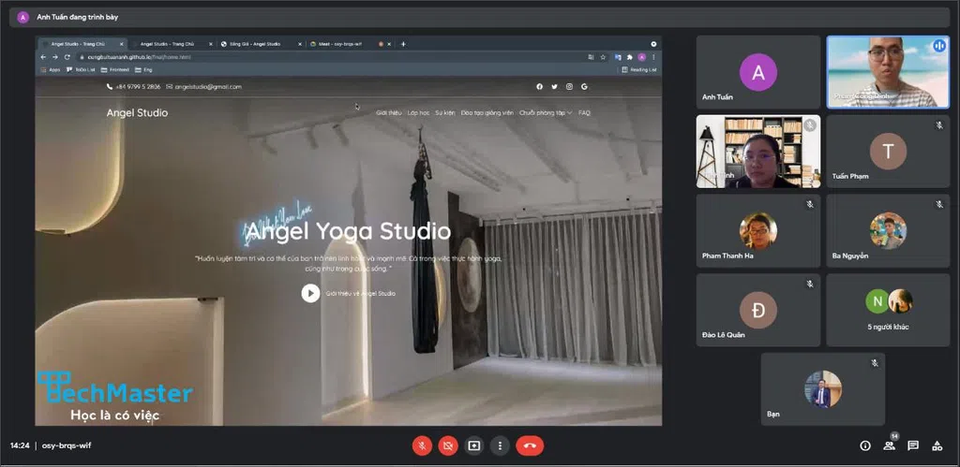Viewport: 960px width, 467px height.
Task: Select the participant video with the bookshelf
Action: tap(757, 151)
